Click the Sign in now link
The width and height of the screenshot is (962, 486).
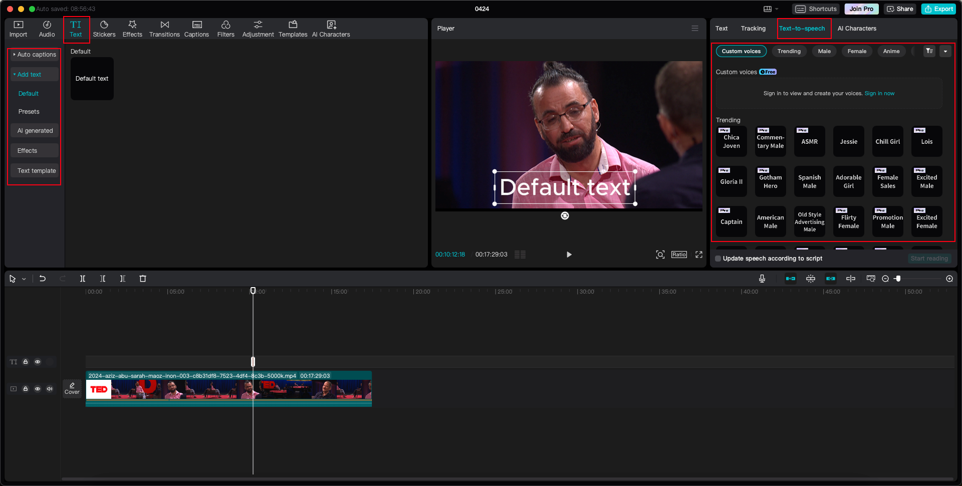[879, 93]
